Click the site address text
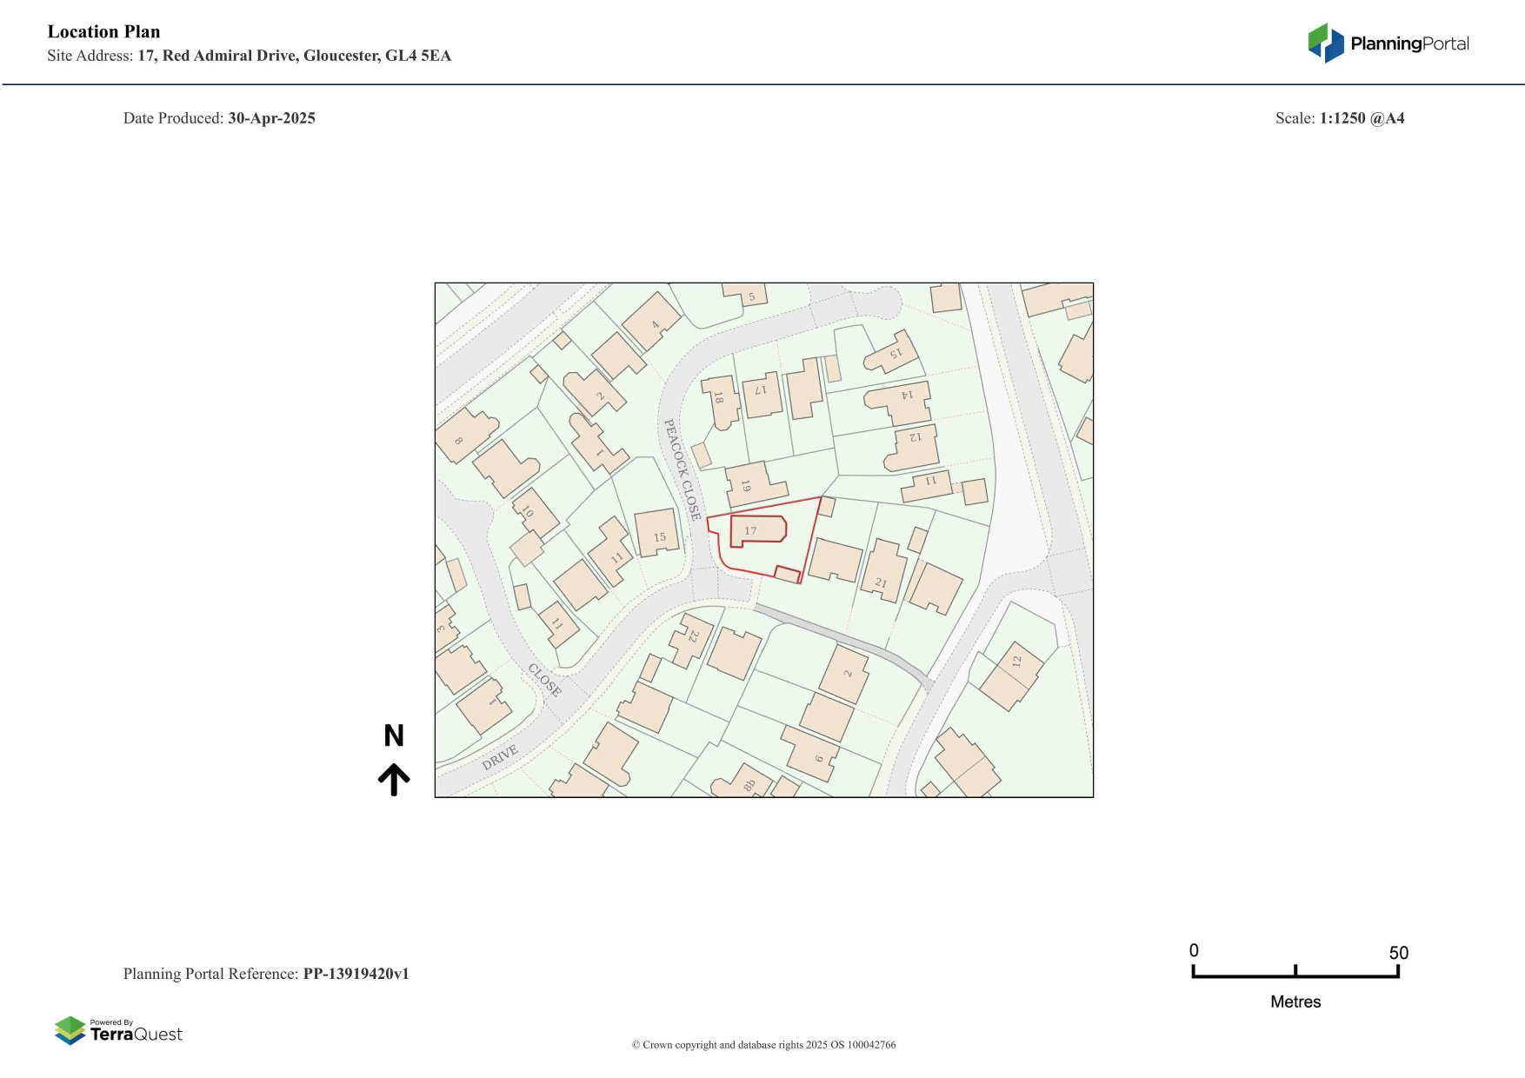 coord(294,56)
